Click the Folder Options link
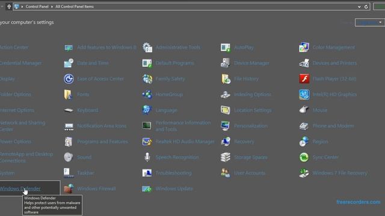This screenshot has height=216, width=385. [16, 95]
